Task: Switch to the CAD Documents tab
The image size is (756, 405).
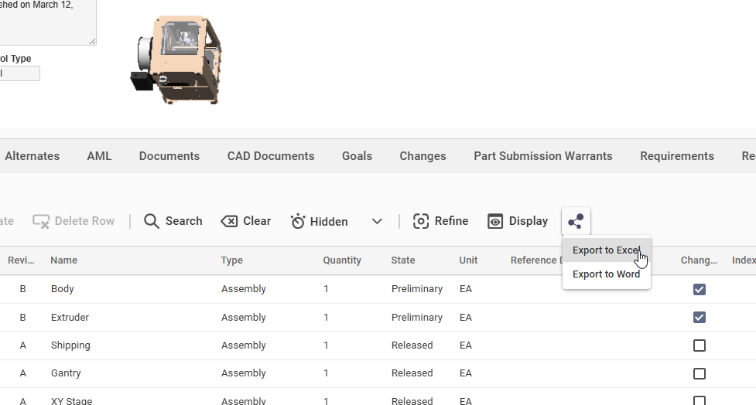Action: pyautogui.click(x=271, y=156)
